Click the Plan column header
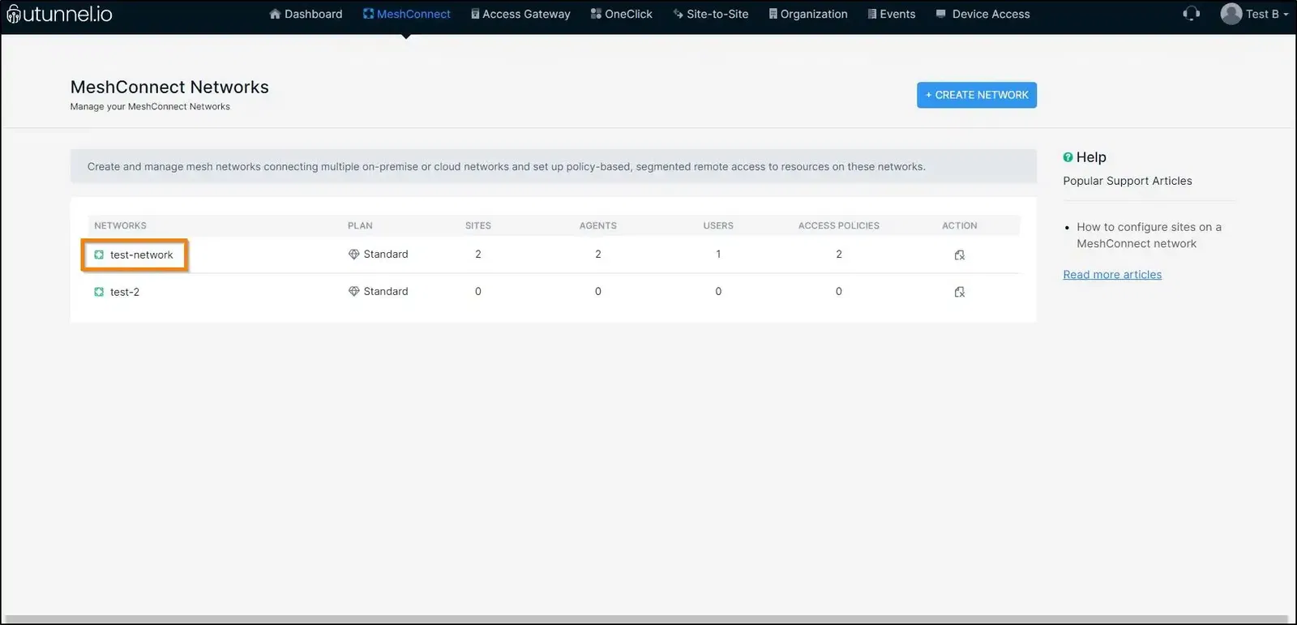Screen dimensions: 1297x625 pyautogui.click(x=360, y=225)
